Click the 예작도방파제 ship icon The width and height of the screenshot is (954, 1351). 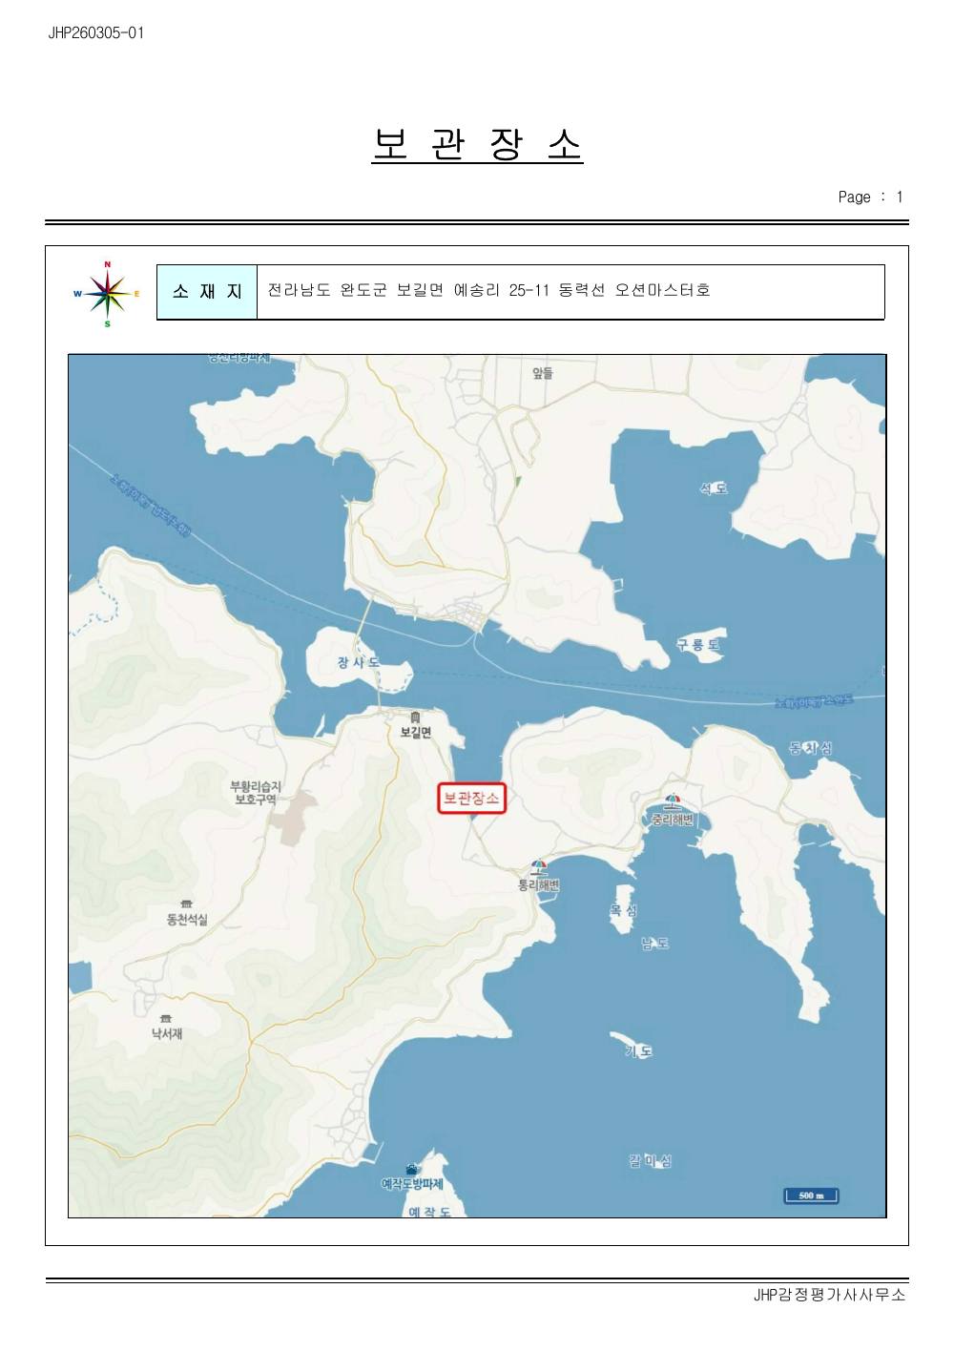click(412, 1170)
